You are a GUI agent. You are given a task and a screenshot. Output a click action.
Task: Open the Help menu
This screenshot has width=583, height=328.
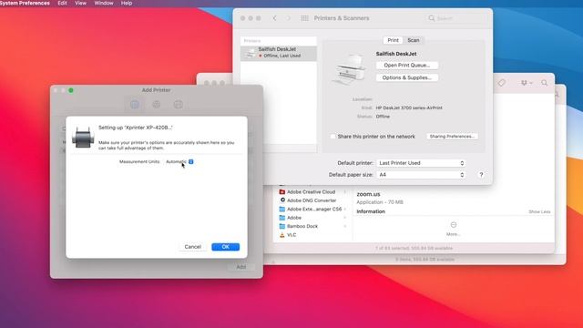point(127,3)
